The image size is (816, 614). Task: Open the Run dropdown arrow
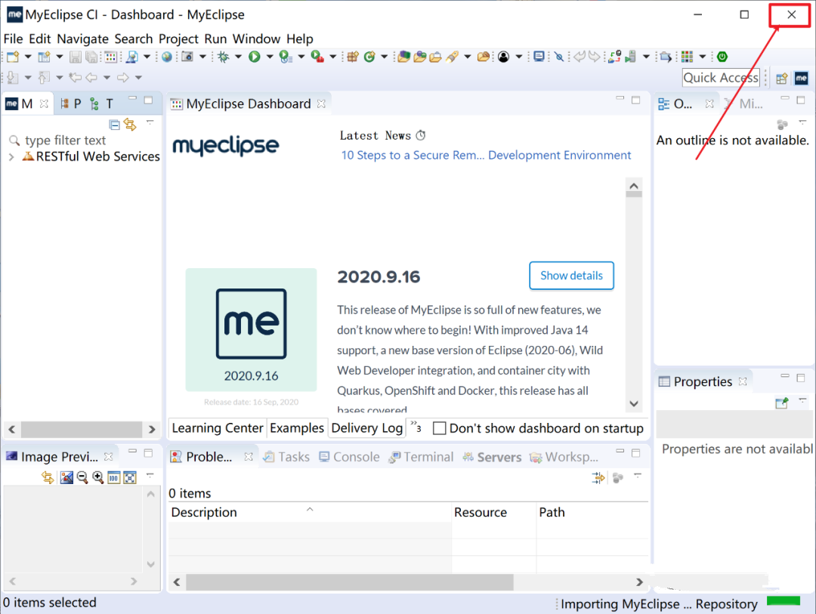pyautogui.click(x=270, y=57)
